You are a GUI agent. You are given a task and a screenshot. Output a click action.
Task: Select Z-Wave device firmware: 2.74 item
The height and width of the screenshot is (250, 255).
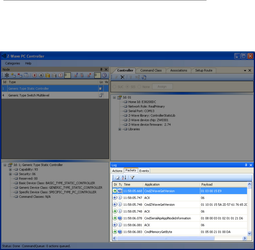[x=149, y=125]
